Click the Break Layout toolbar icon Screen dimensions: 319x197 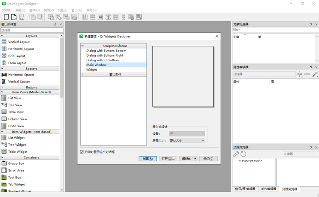tap(131, 17)
